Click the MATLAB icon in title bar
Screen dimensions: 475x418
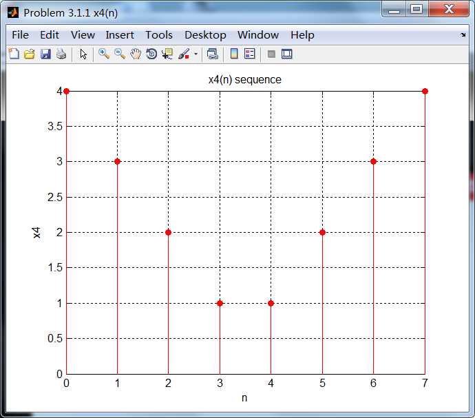pyautogui.click(x=13, y=12)
